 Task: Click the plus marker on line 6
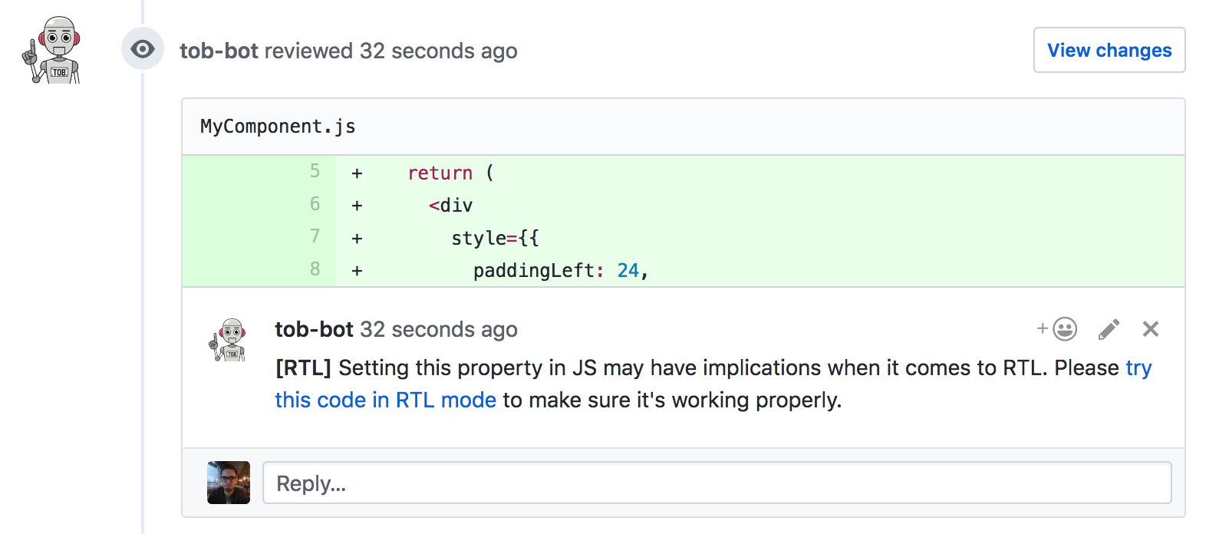click(x=357, y=205)
